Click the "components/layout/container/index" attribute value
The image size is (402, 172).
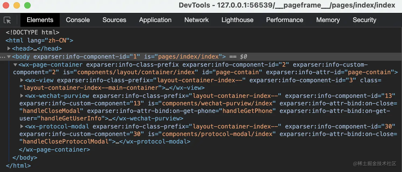click(x=136, y=72)
